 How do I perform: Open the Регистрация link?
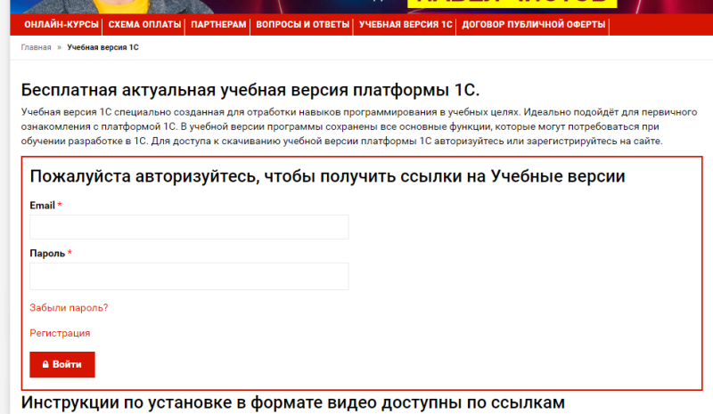60,333
